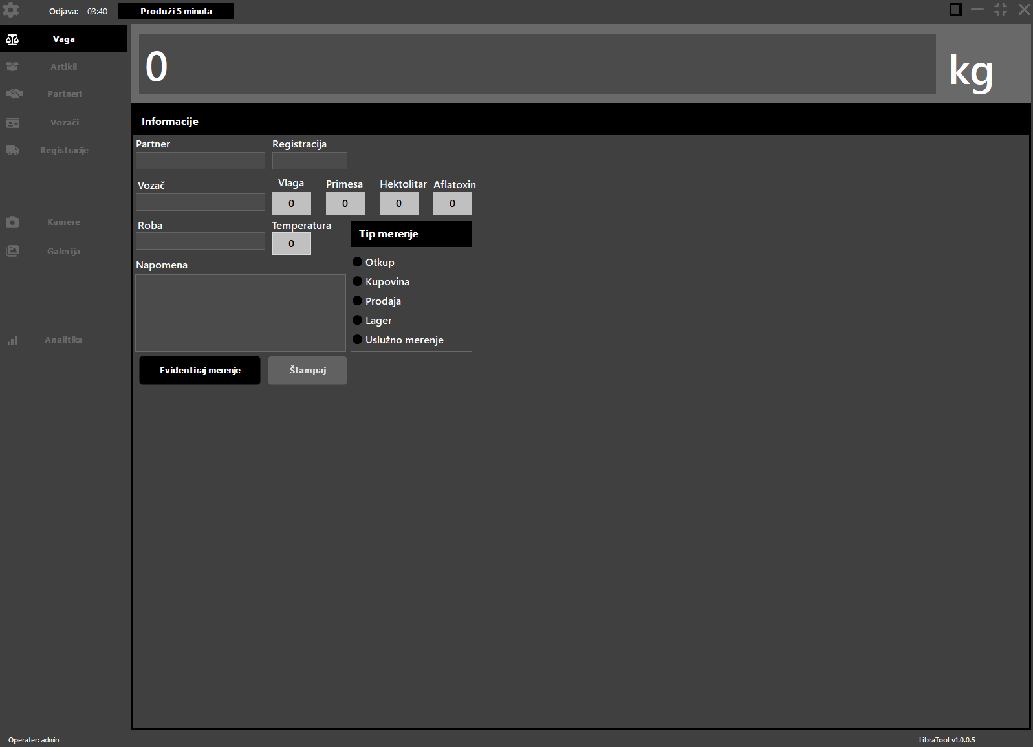Focus the Partner input field
Image resolution: width=1033 pixels, height=747 pixels.
[x=201, y=160]
